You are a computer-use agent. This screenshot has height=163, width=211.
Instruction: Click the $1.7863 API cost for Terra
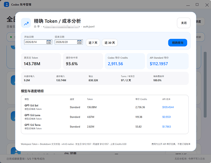pyautogui.click(x=166, y=127)
